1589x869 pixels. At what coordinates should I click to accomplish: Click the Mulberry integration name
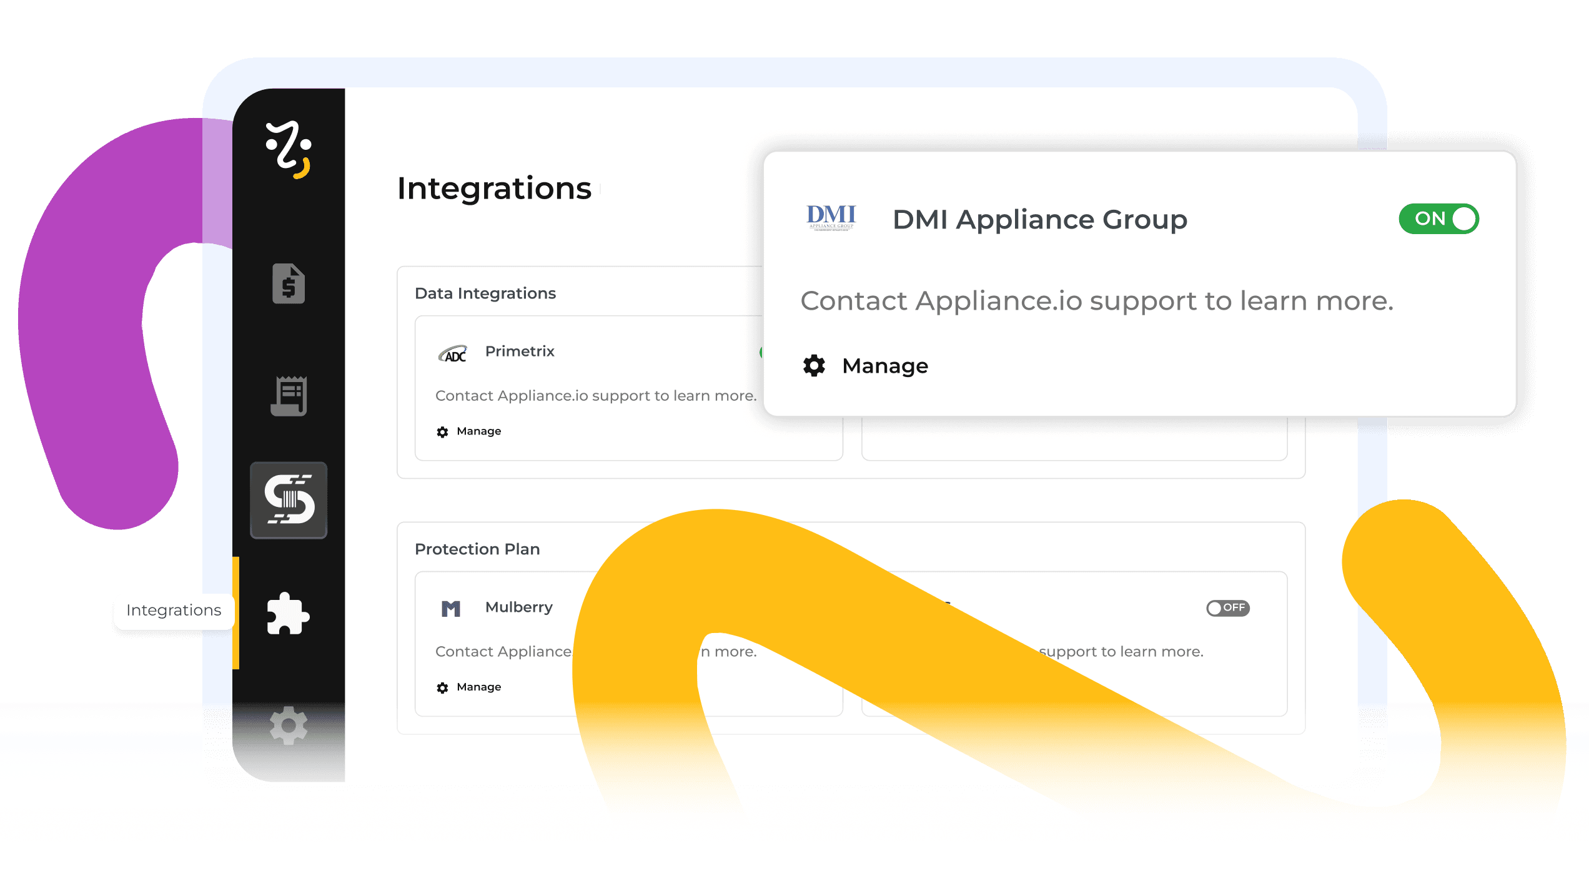pyautogui.click(x=518, y=607)
